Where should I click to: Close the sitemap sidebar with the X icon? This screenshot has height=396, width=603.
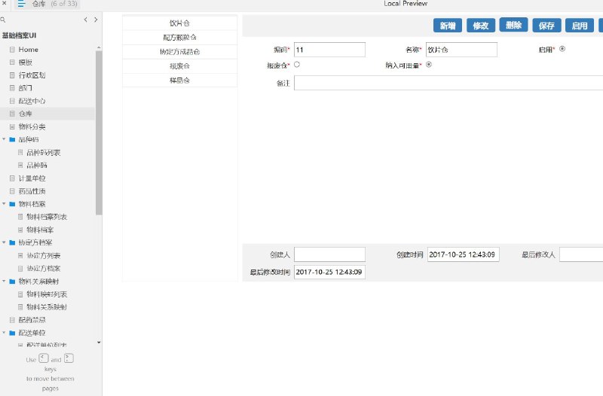(4, 3)
